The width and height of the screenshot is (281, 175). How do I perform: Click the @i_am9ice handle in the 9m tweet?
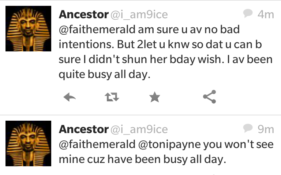pyautogui.click(x=139, y=129)
